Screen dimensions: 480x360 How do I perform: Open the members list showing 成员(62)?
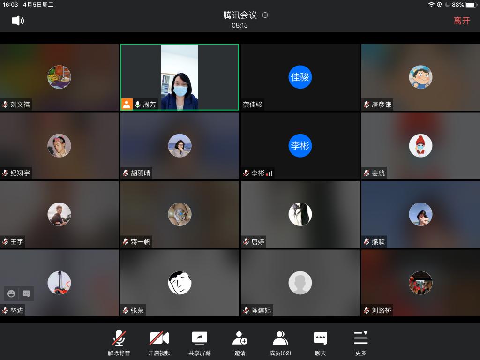click(x=280, y=337)
